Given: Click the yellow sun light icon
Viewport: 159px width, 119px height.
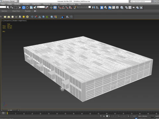Looking at the screenshot, I should [x=24, y=17].
